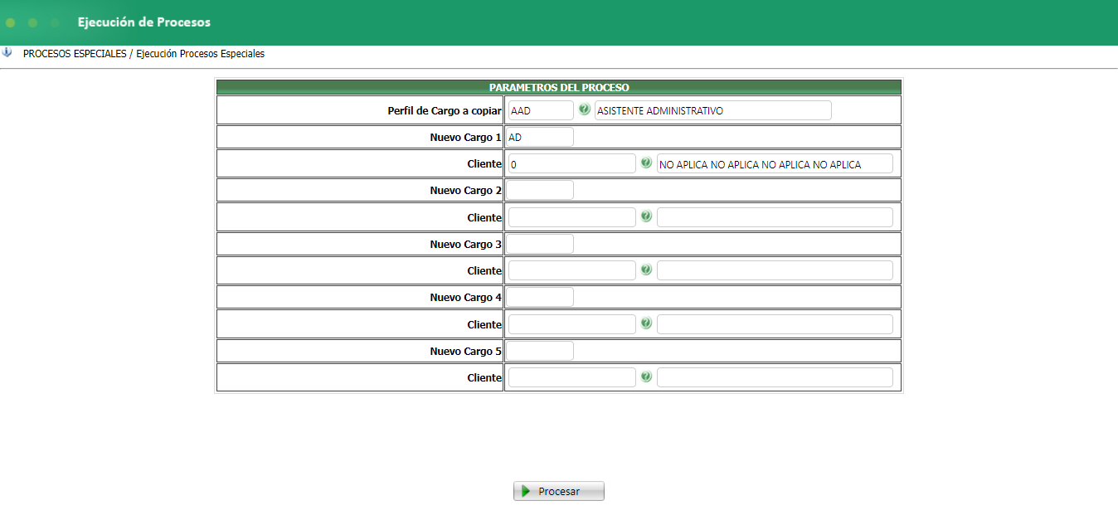Screen dimensions: 1118x520
Task: Focus the Perfil de Cargo code field containing AAD
Action: tap(540, 110)
